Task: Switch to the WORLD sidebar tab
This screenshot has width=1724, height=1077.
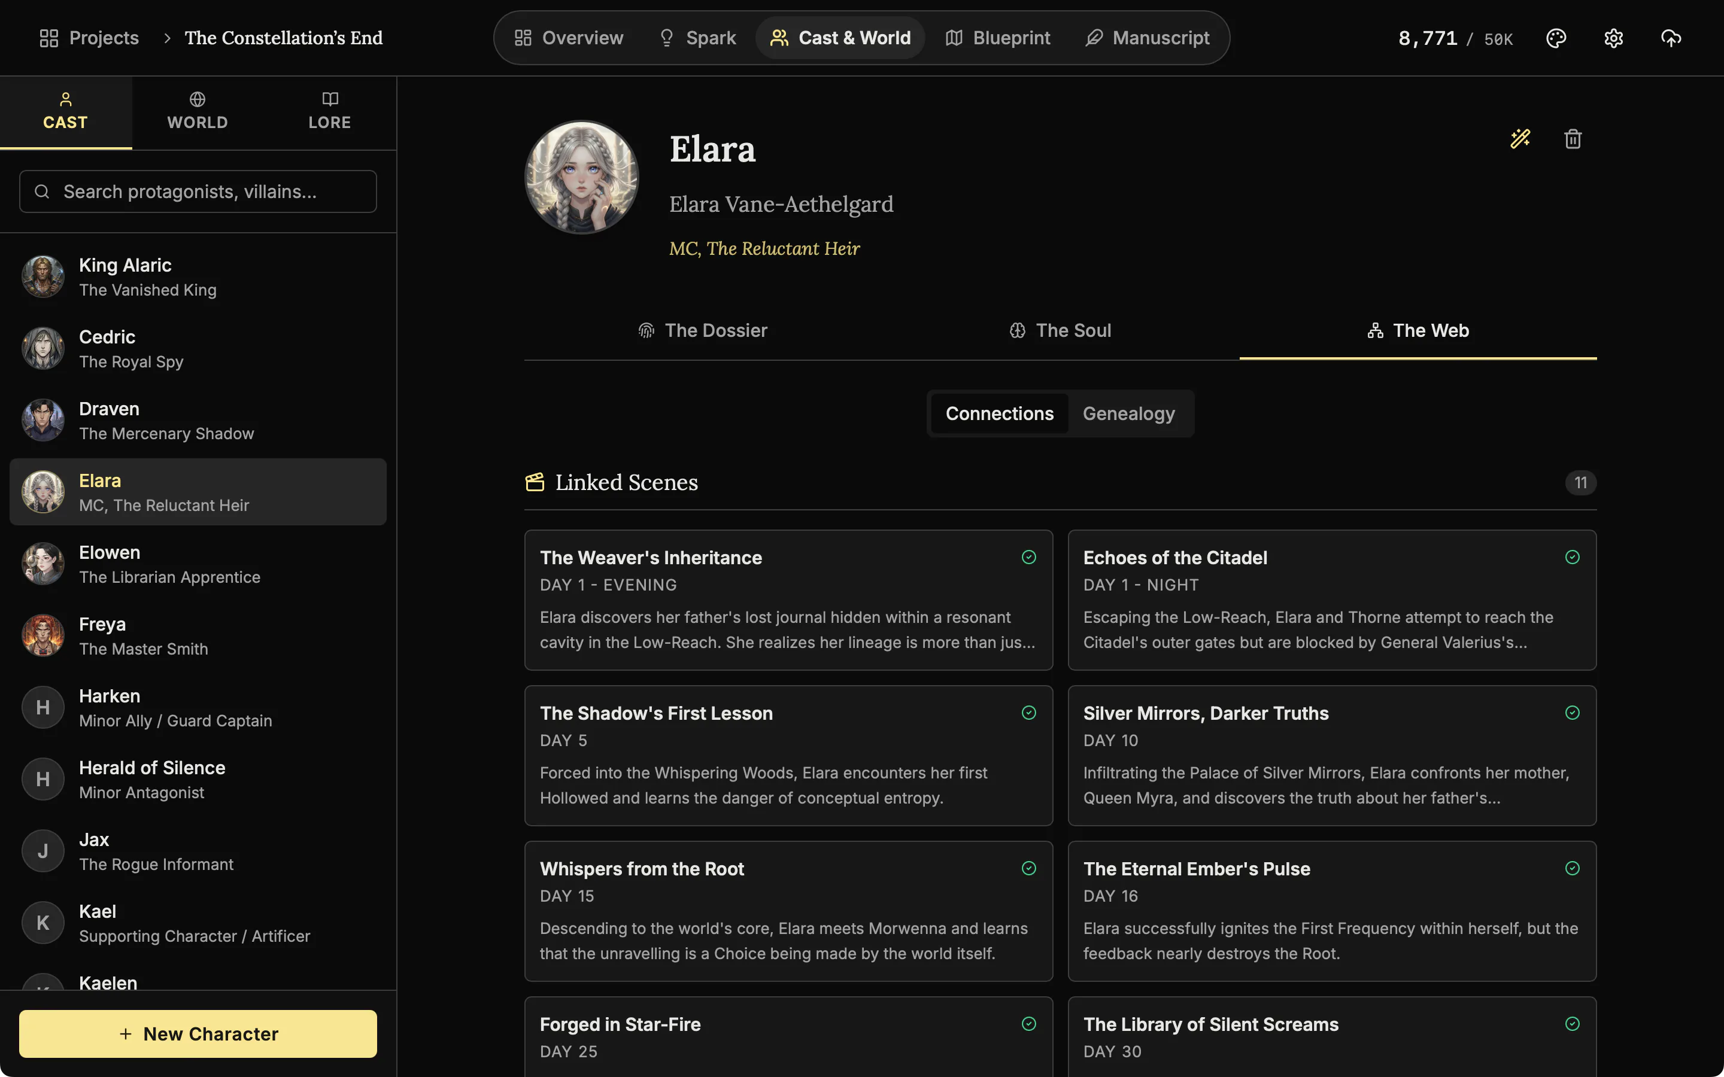Action: pyautogui.click(x=198, y=112)
